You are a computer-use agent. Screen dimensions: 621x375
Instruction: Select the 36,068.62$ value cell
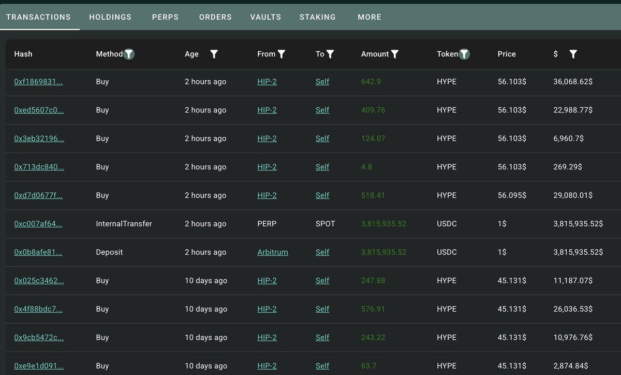coord(573,82)
